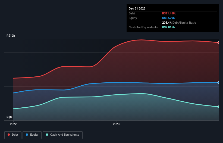
Task: Click the R$0 y-axis label
Action: [9, 117]
